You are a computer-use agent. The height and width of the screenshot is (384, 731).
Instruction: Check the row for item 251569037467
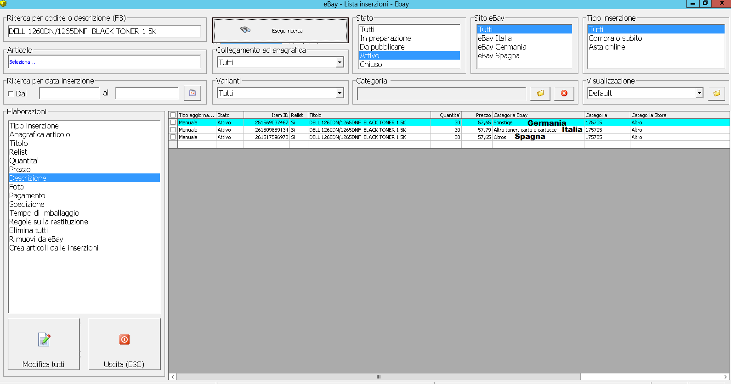tap(173, 122)
